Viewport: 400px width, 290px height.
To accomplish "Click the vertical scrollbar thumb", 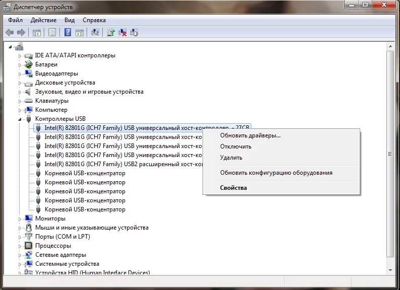I will [x=390, y=154].
